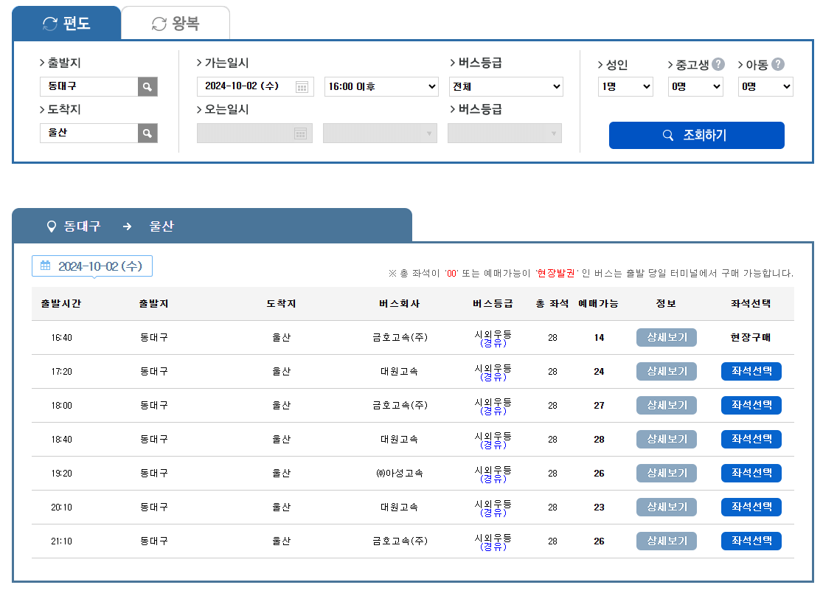
Task: View 상세보기 for the 18:40 bus
Action: point(667,439)
